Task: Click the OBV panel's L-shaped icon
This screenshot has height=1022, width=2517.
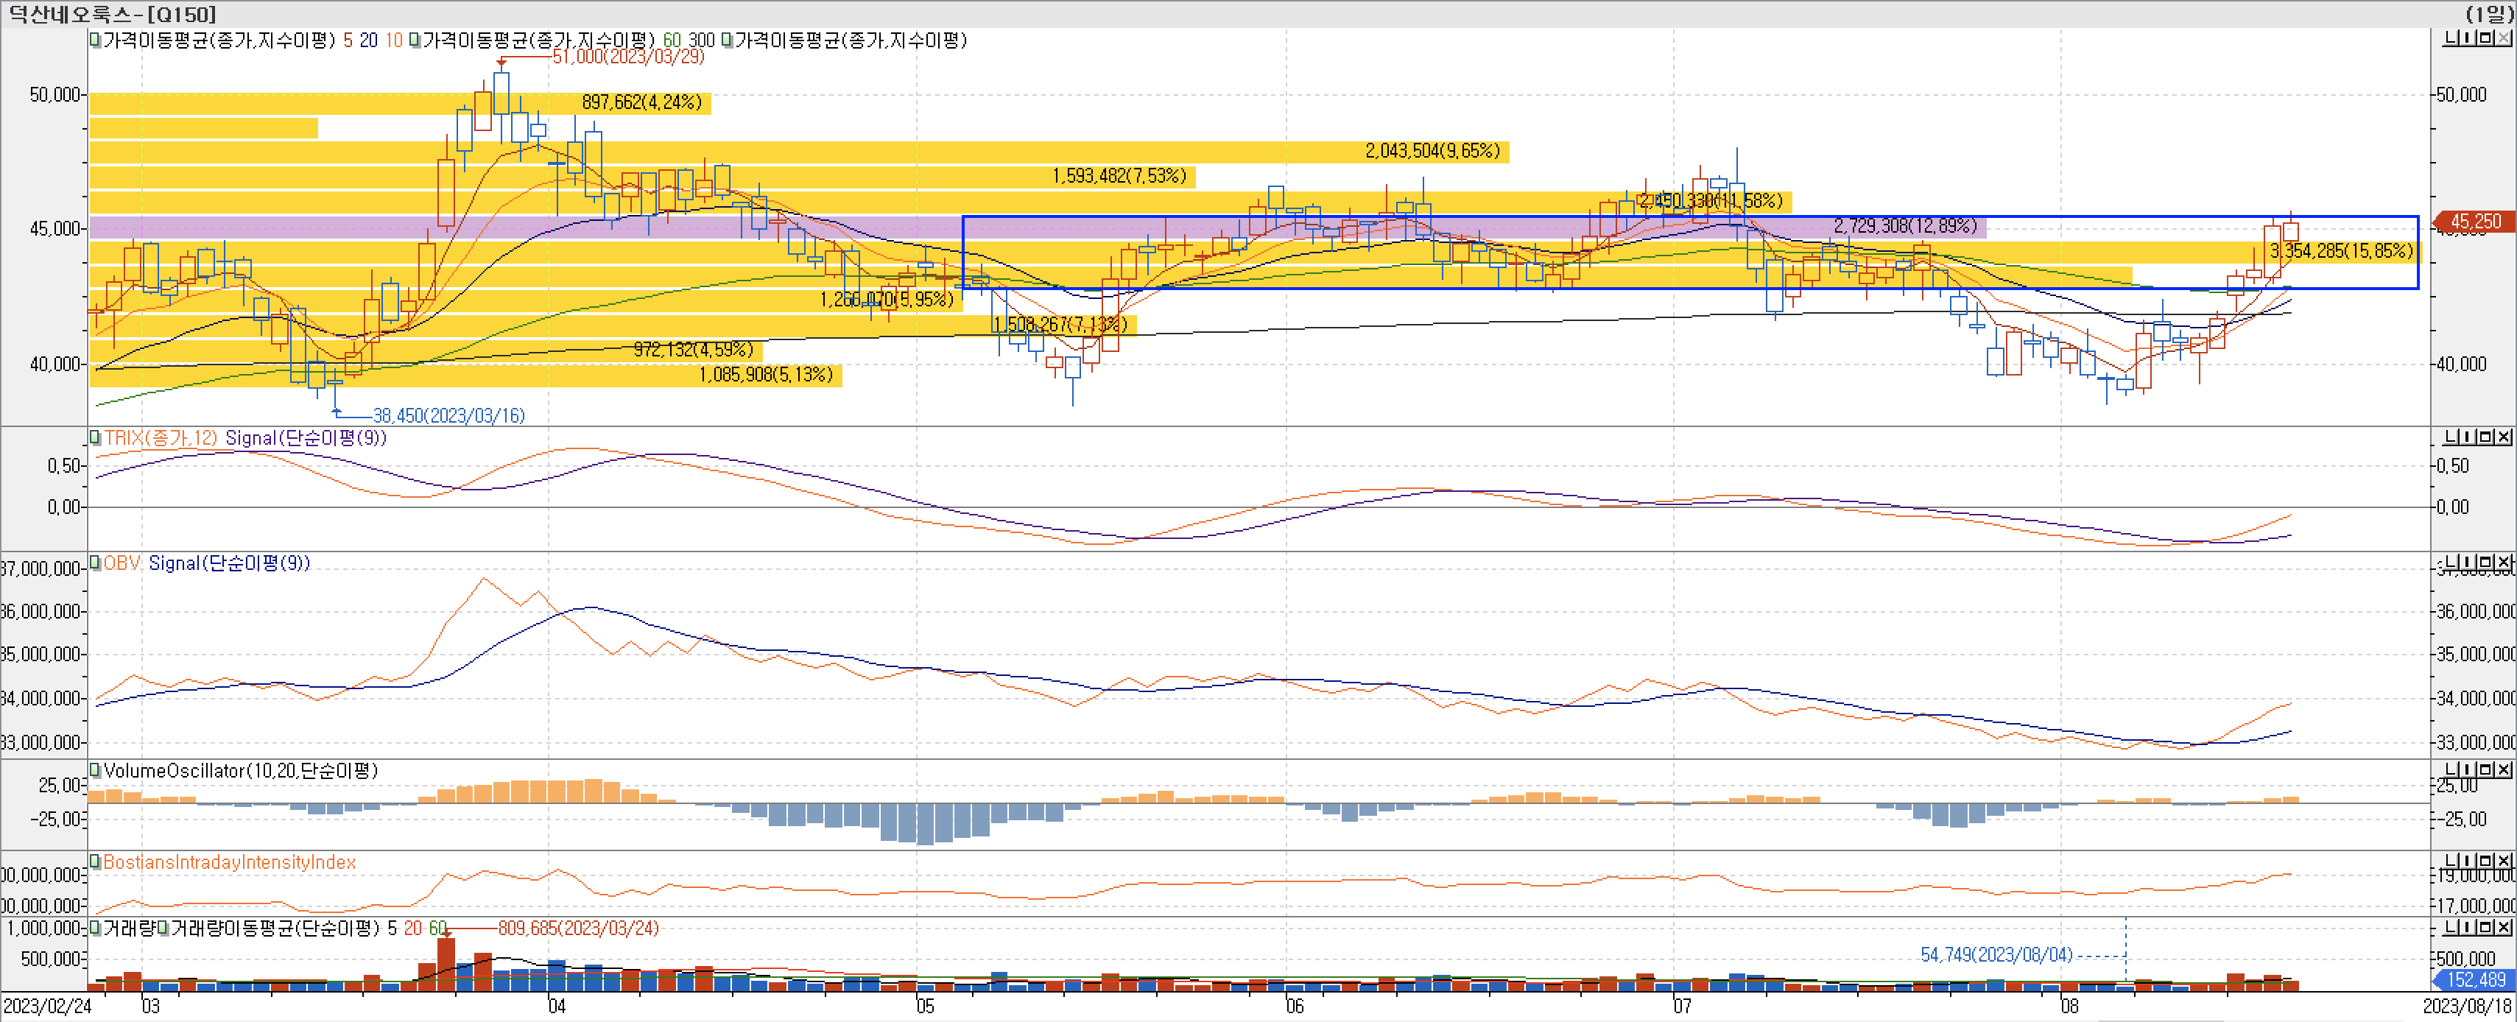Action: [x=2451, y=563]
